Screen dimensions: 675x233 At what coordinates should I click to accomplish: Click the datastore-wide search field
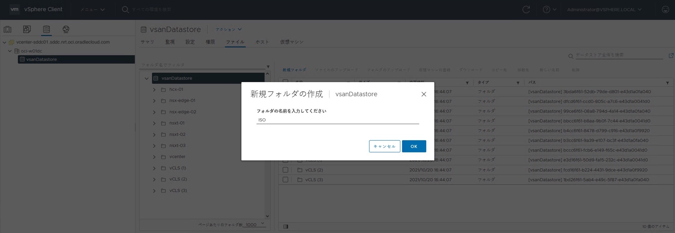619,55
